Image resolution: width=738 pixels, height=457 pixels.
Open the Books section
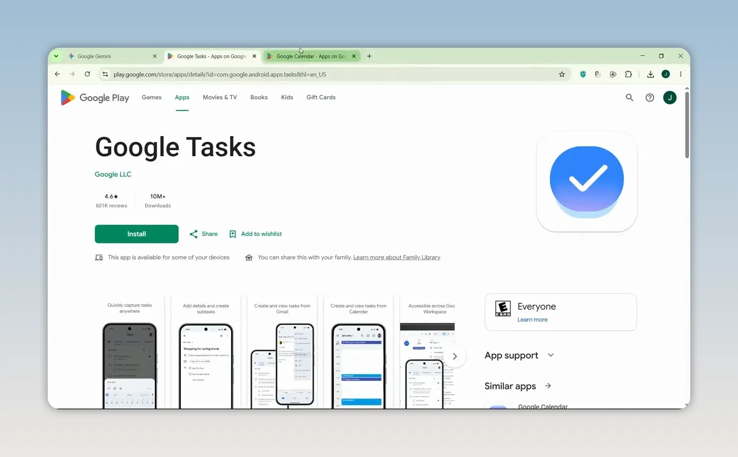tap(259, 97)
